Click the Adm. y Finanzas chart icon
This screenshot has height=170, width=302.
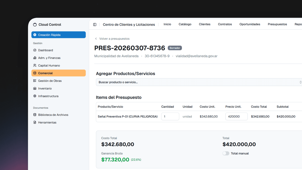click(x=35, y=58)
